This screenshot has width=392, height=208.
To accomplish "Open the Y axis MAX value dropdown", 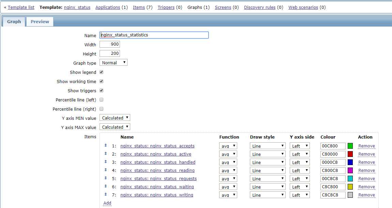I will coord(115,127).
